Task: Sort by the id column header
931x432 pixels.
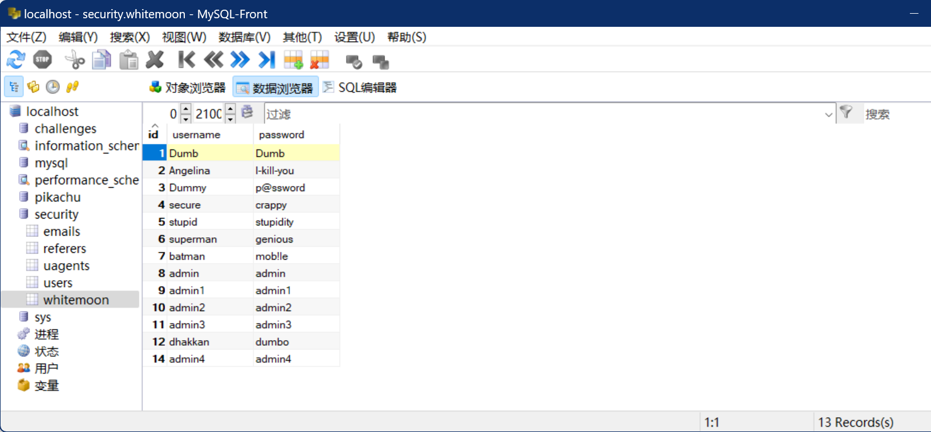Action: 154,134
